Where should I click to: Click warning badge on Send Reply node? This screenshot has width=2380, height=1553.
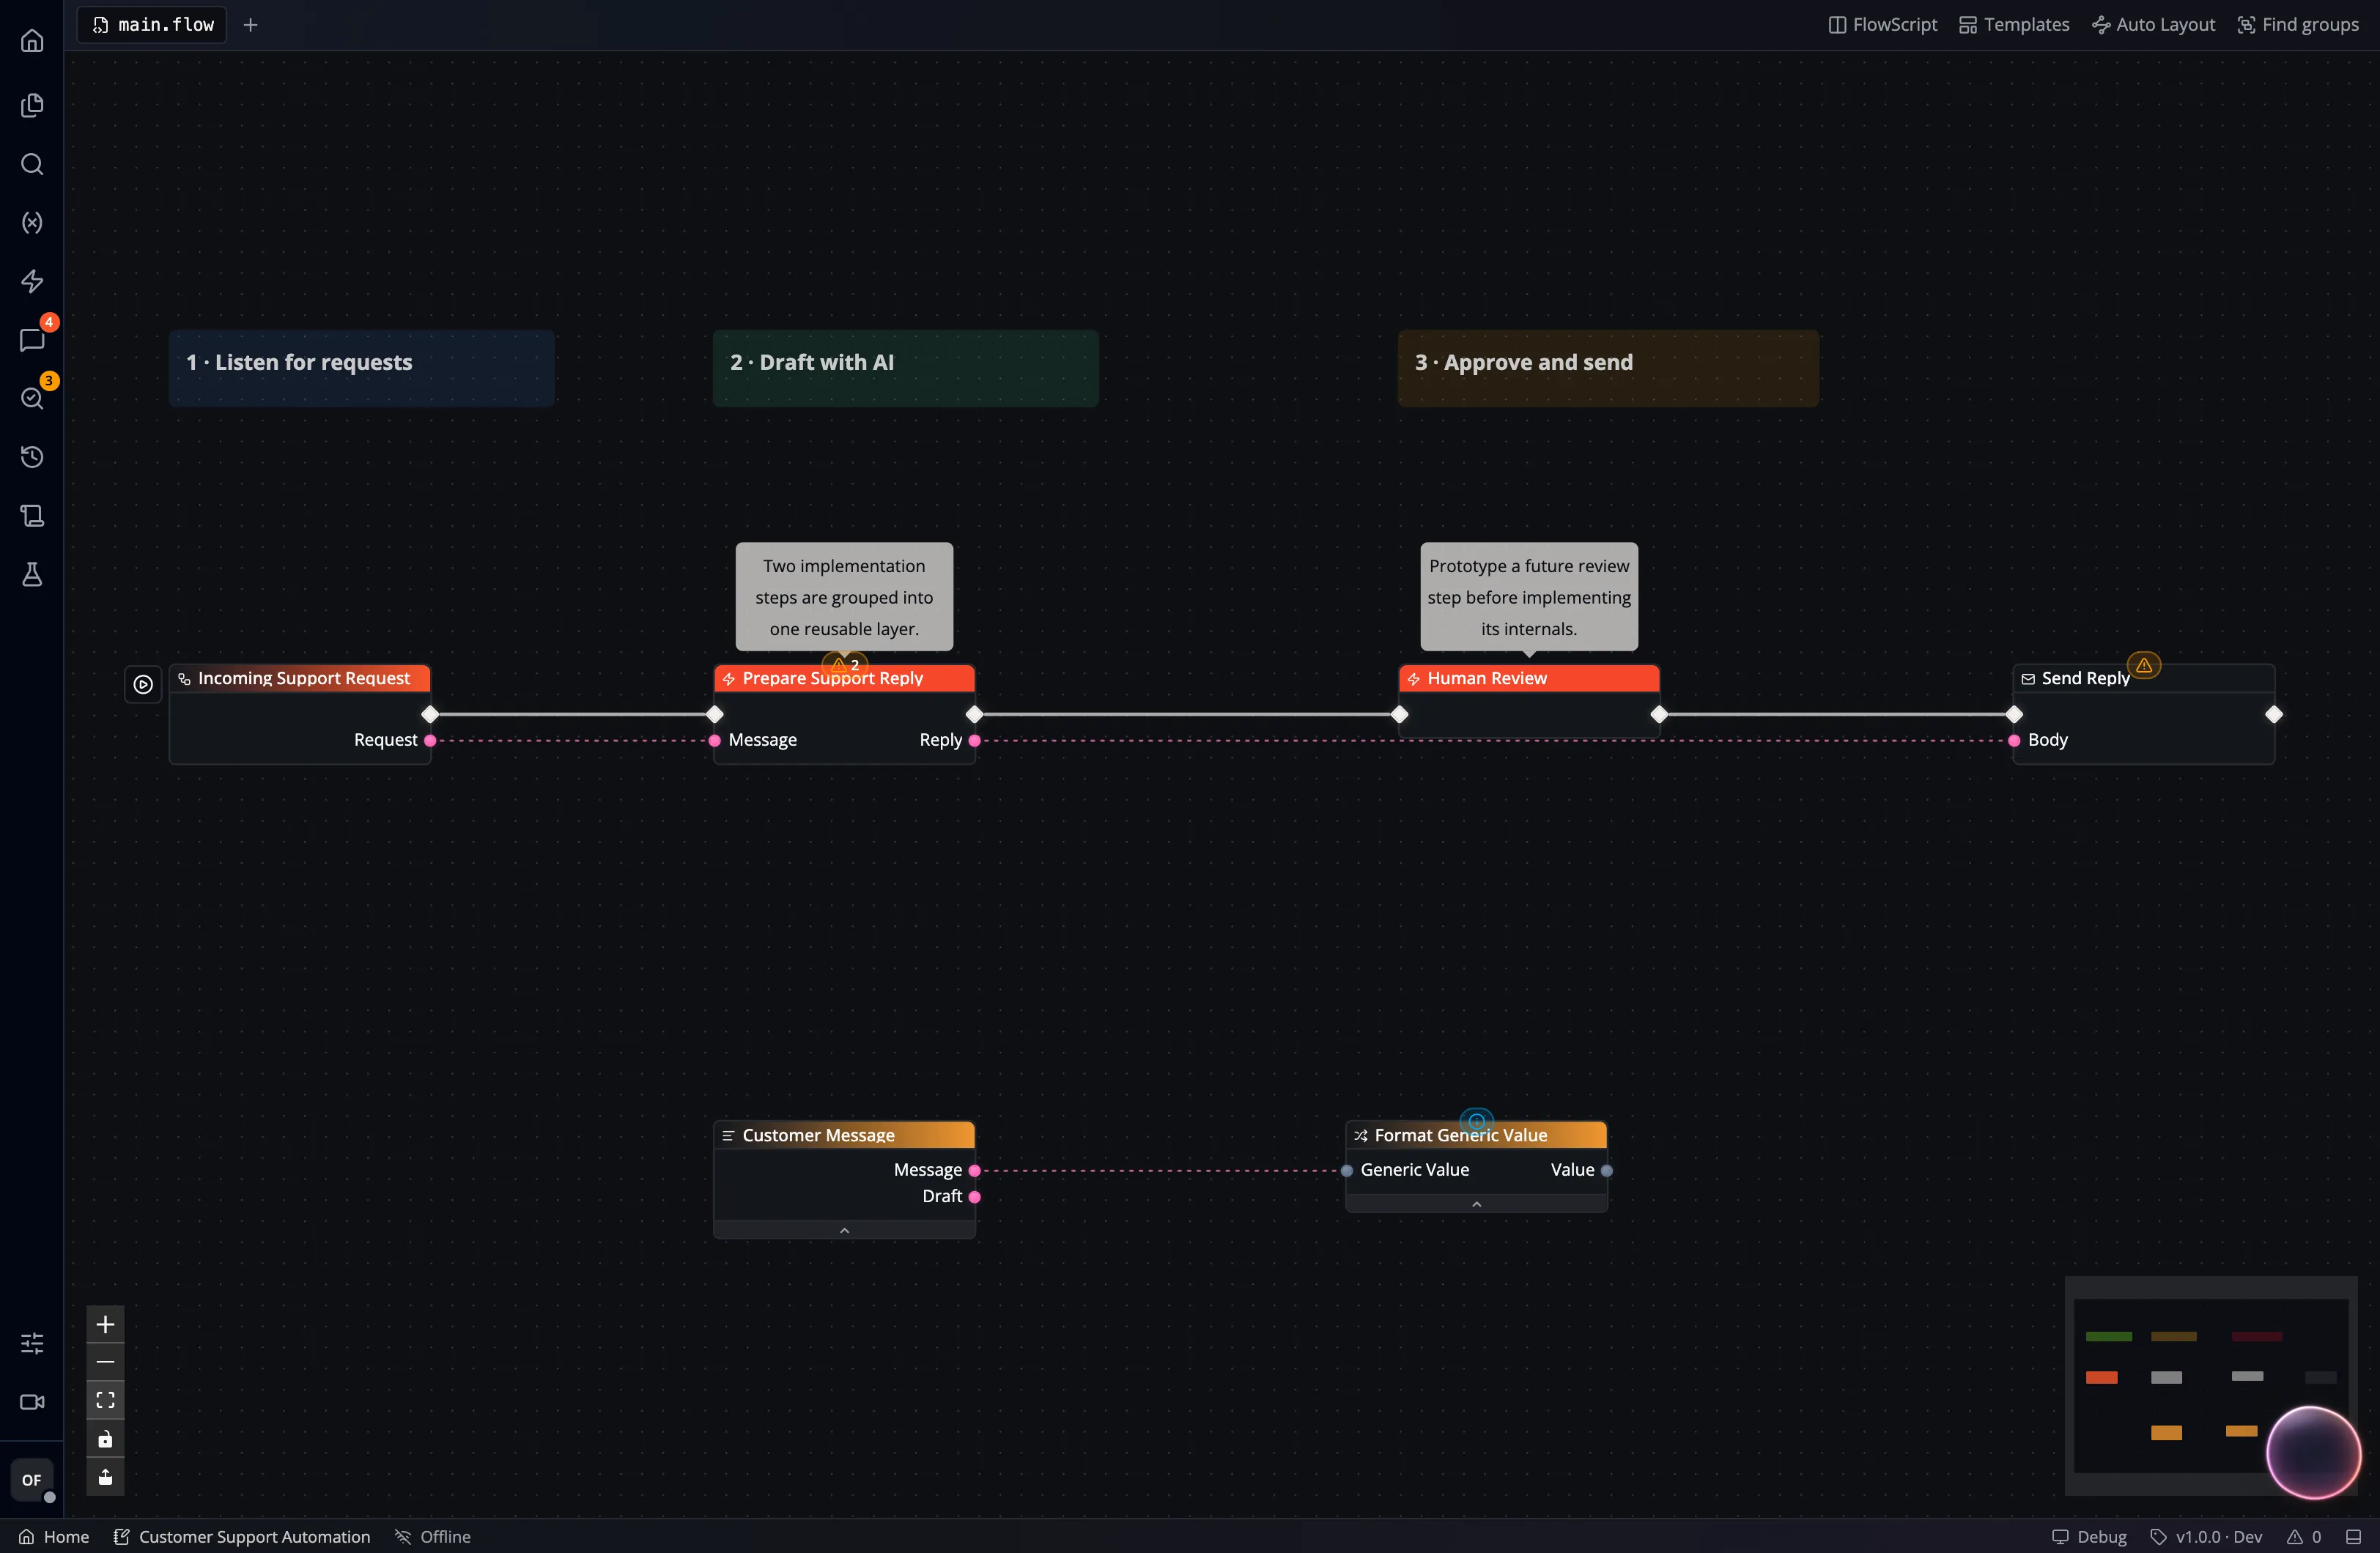coord(2144,665)
